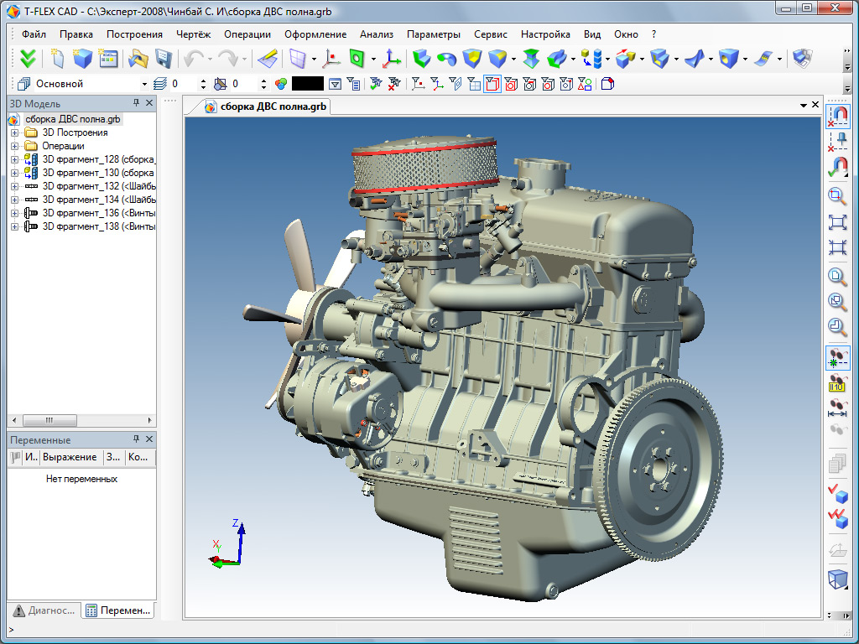Viewport: 859px width, 644px height.
Task: Save document with the floppy disk icon
Action: click(x=164, y=58)
